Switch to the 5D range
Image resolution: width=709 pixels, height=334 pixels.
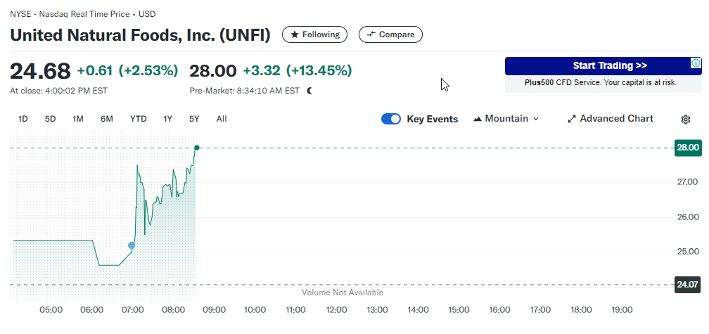click(x=51, y=119)
